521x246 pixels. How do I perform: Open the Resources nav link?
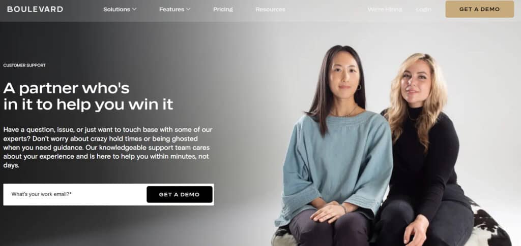coord(270,9)
